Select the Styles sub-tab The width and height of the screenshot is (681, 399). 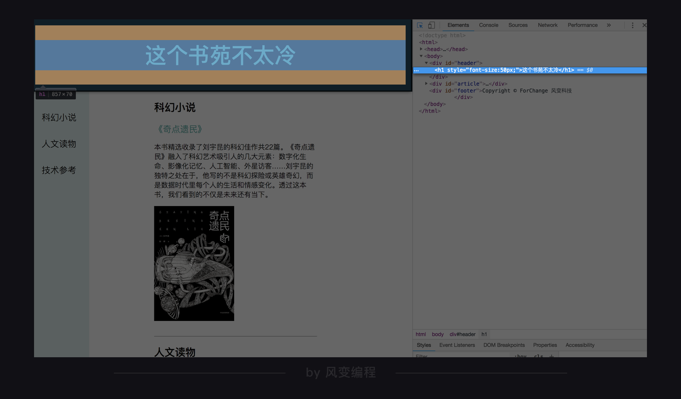tap(424, 345)
